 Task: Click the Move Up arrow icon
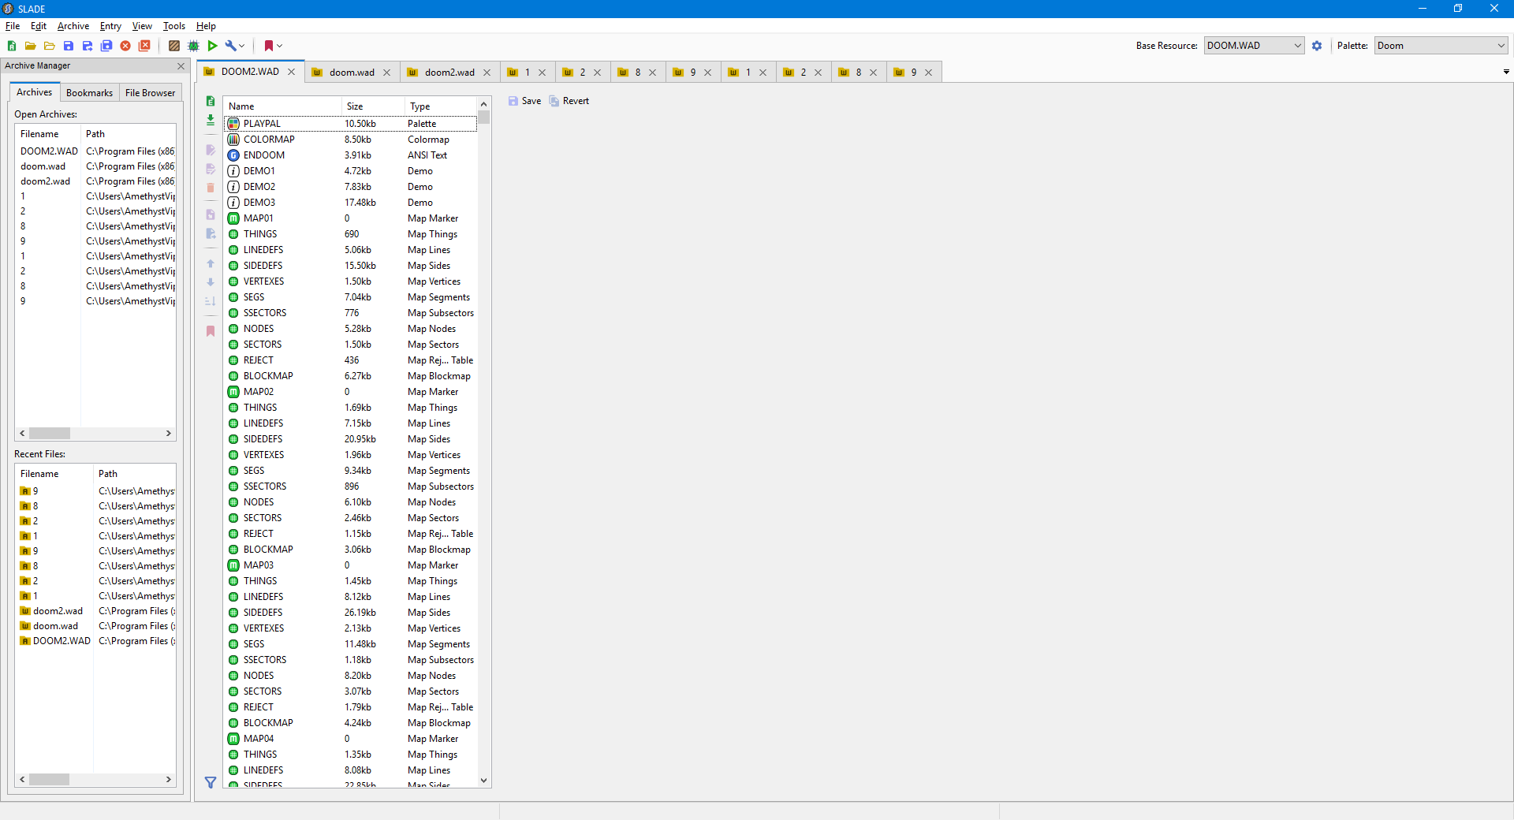[x=211, y=263]
